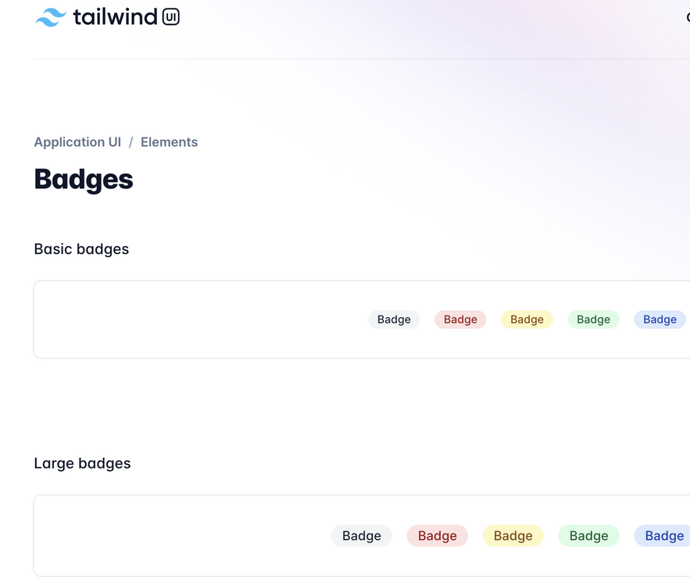Click the gray large badge
Viewport: 690px width, 586px height.
coord(362,536)
